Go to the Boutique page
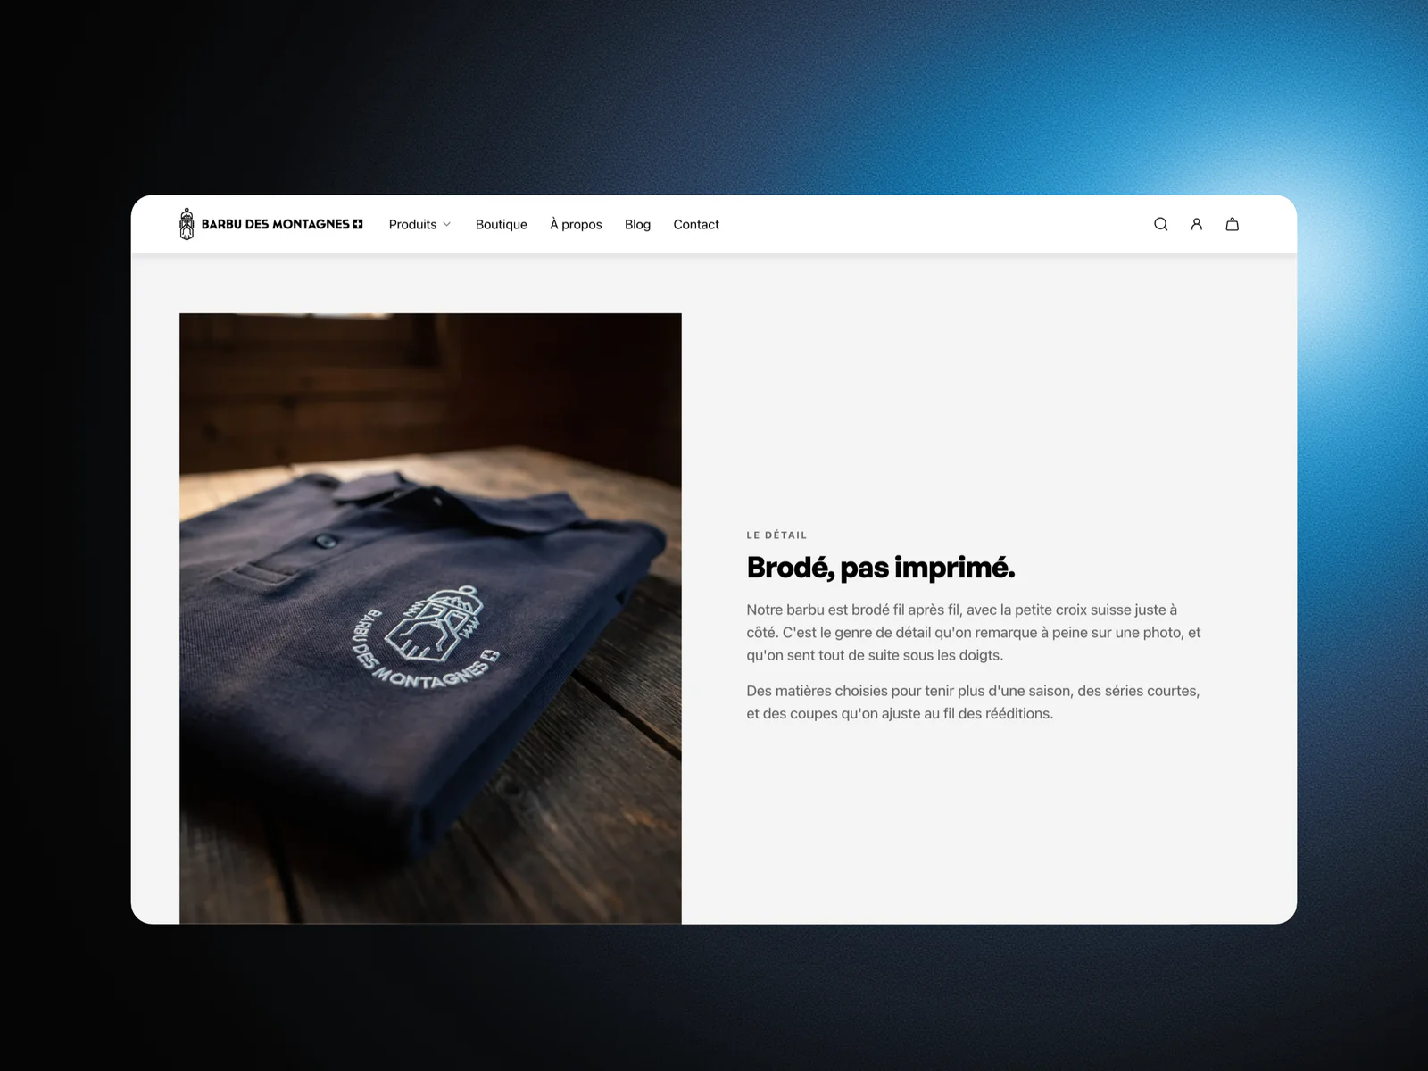Viewport: 1428px width, 1071px height. [501, 225]
